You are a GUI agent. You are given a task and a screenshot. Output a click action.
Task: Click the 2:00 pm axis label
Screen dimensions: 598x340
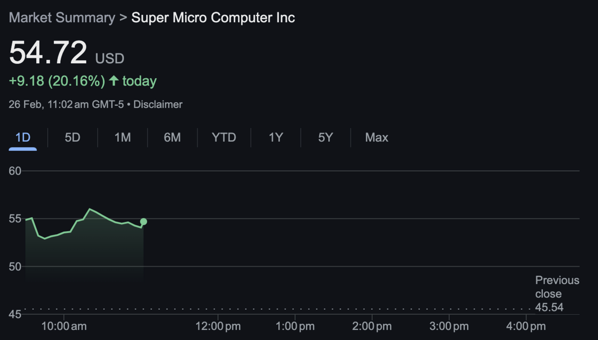(x=372, y=326)
